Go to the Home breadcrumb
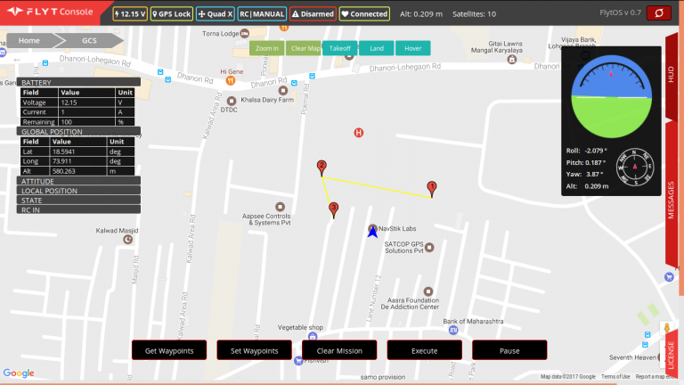Screen dimensions: 684x385 click(29, 41)
